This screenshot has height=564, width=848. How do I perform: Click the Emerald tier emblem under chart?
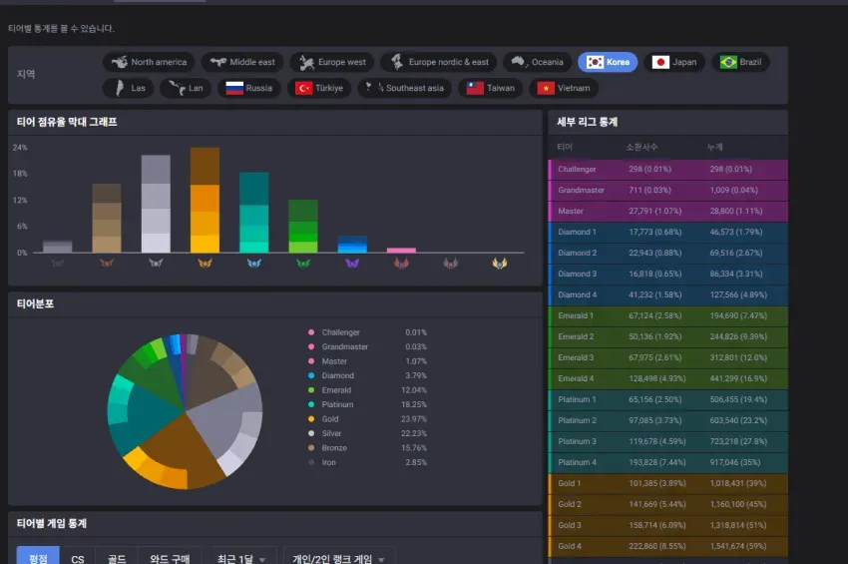(x=303, y=264)
